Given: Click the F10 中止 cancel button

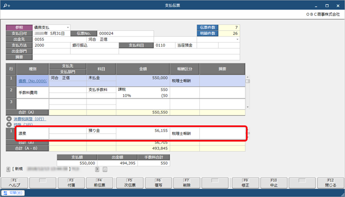Looking at the screenshot, I should (x=274, y=183).
